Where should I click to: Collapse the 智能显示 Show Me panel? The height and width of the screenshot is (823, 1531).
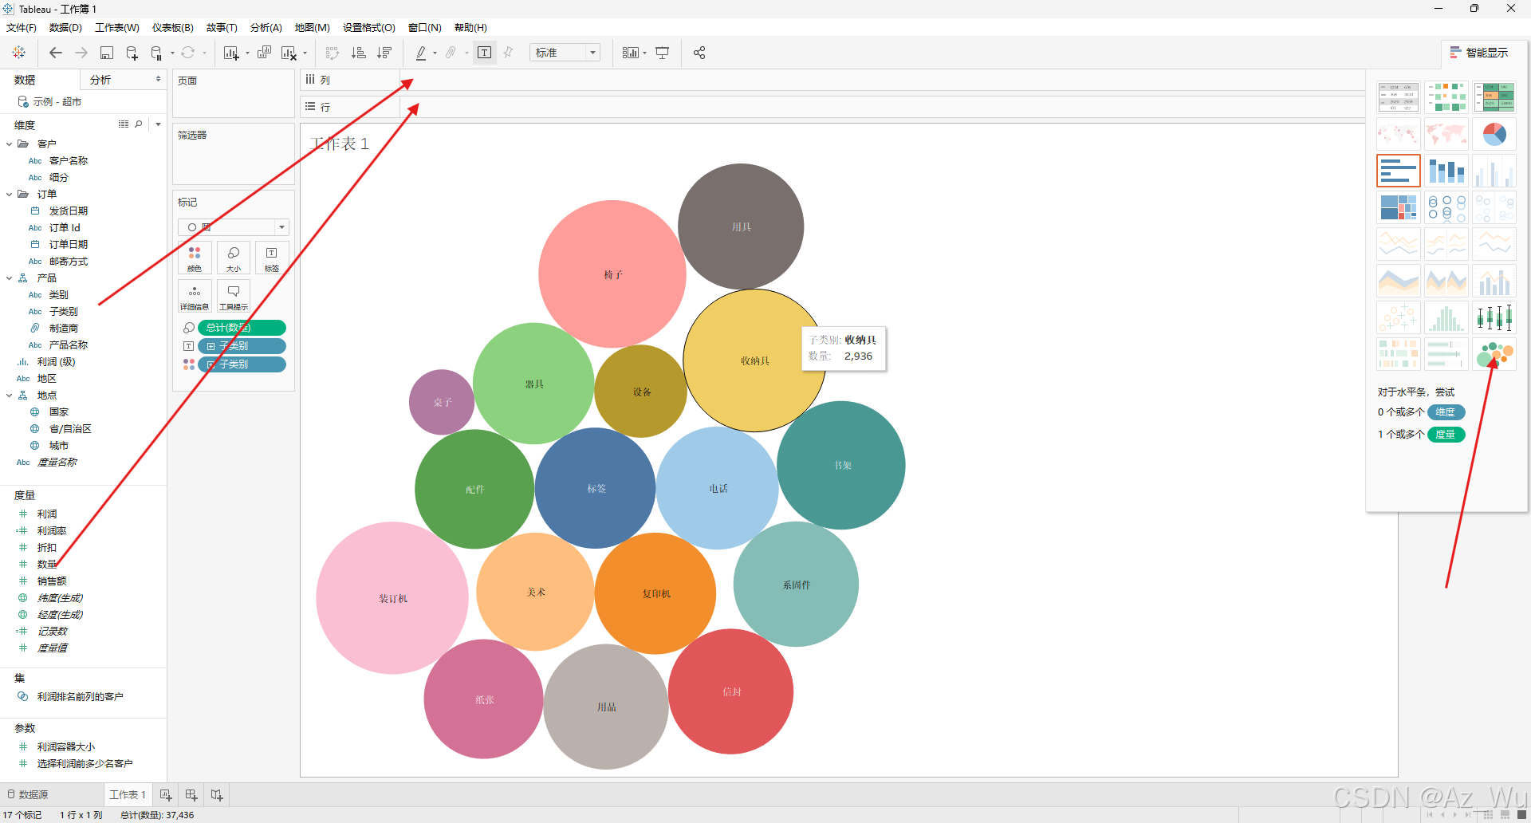(x=1479, y=53)
